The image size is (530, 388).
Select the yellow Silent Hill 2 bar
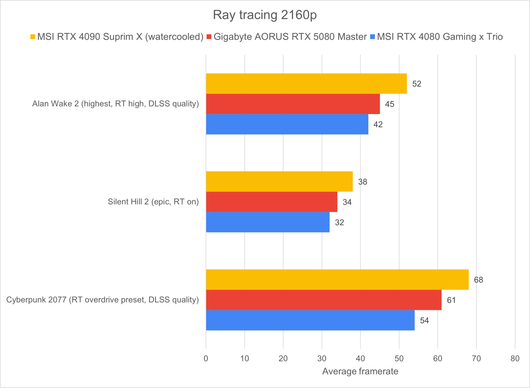279,182
